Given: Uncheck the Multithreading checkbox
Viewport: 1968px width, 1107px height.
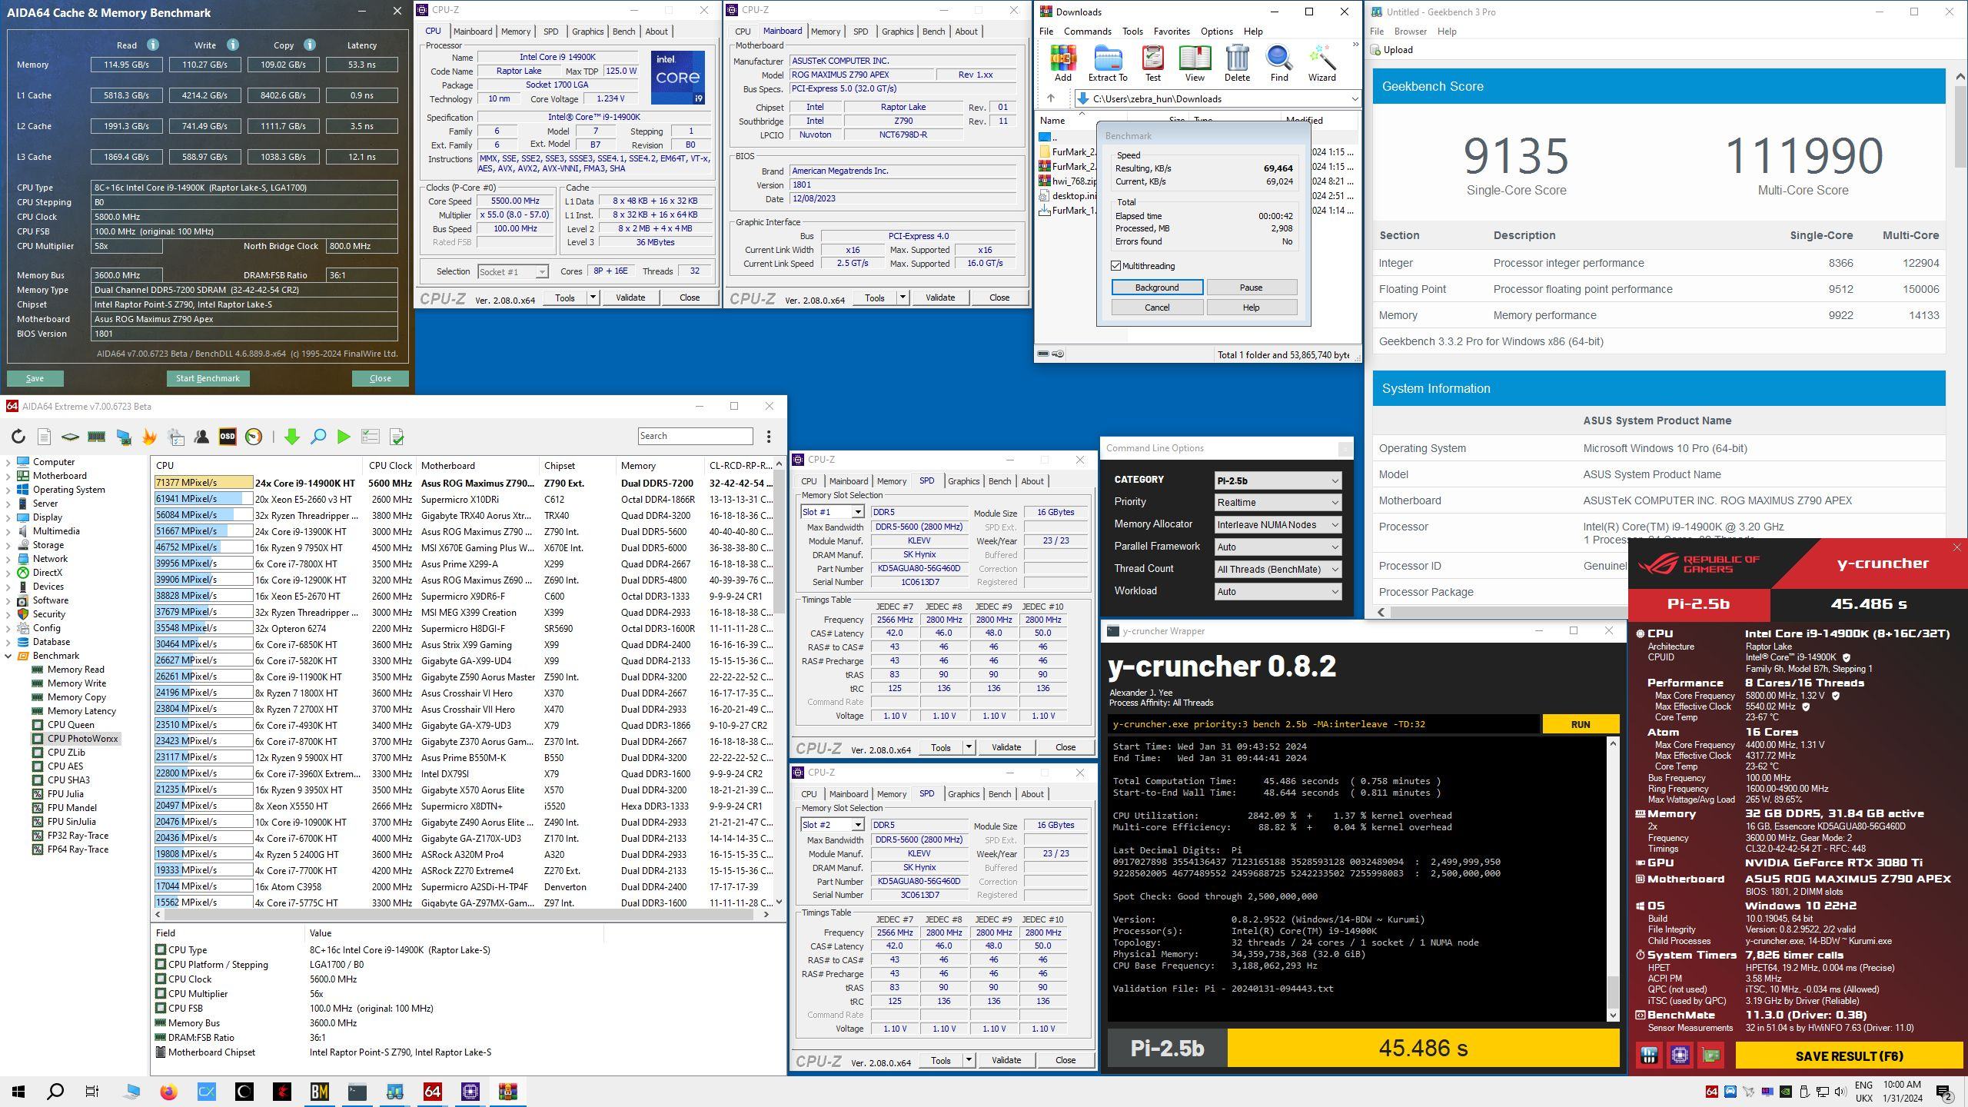Looking at the screenshot, I should tap(1116, 266).
